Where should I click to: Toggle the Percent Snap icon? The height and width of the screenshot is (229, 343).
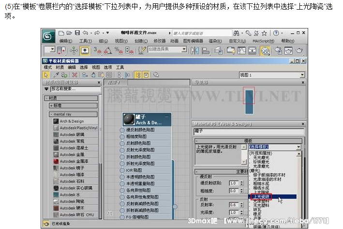point(119,51)
